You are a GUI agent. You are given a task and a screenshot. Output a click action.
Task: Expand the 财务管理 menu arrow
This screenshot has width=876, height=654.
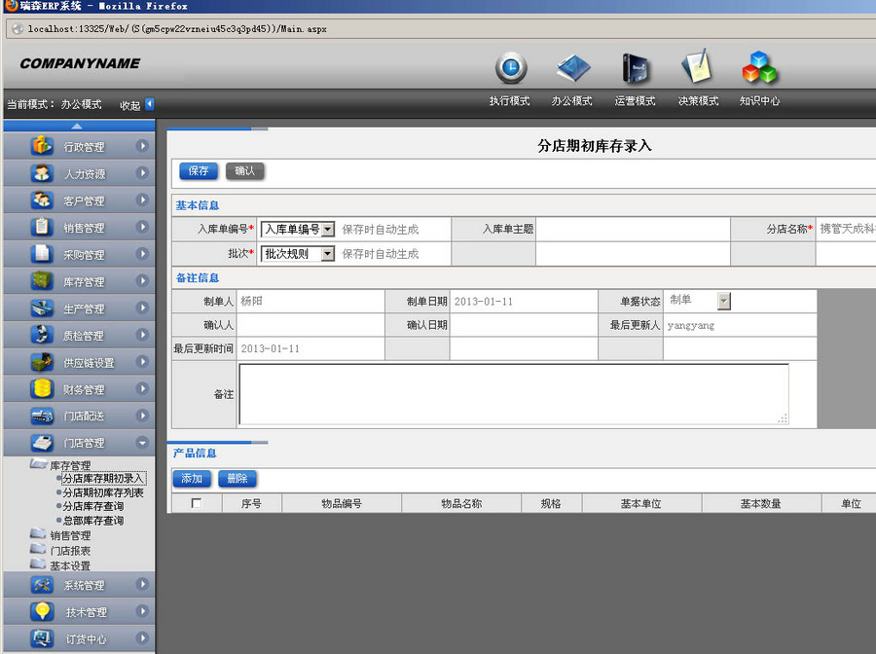(142, 388)
